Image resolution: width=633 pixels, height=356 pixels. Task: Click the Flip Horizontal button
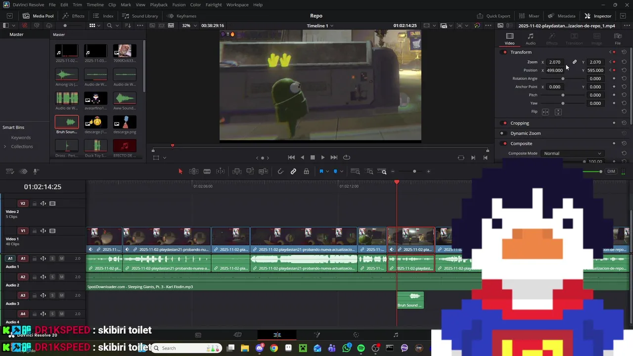click(545, 112)
